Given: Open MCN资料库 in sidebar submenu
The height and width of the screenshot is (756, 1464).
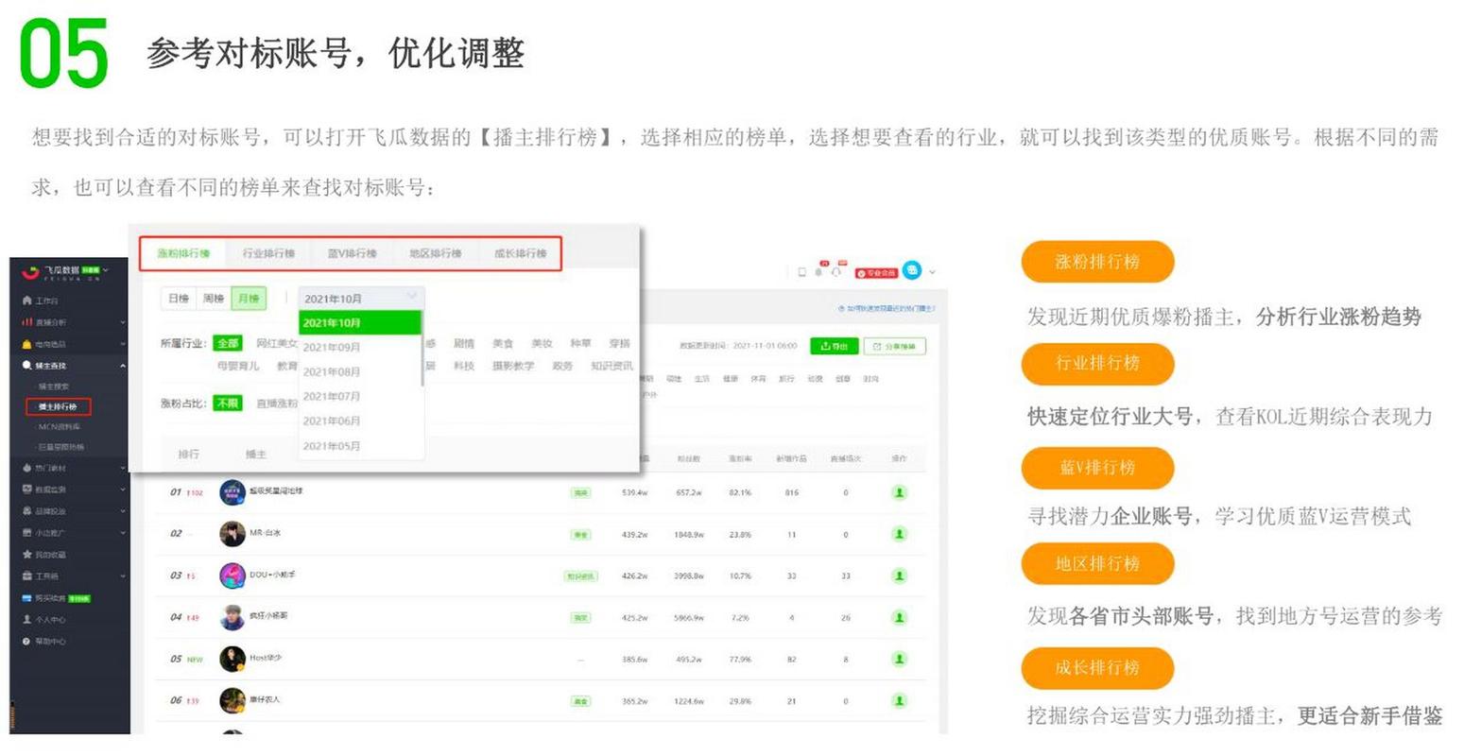Looking at the screenshot, I should (x=60, y=427).
